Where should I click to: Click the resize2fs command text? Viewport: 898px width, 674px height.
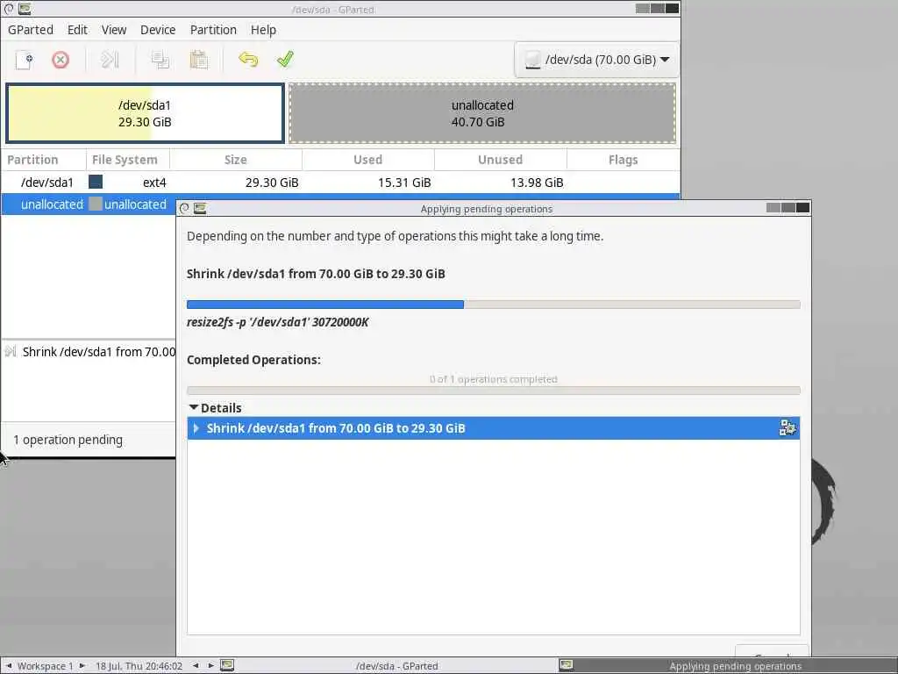[278, 322]
